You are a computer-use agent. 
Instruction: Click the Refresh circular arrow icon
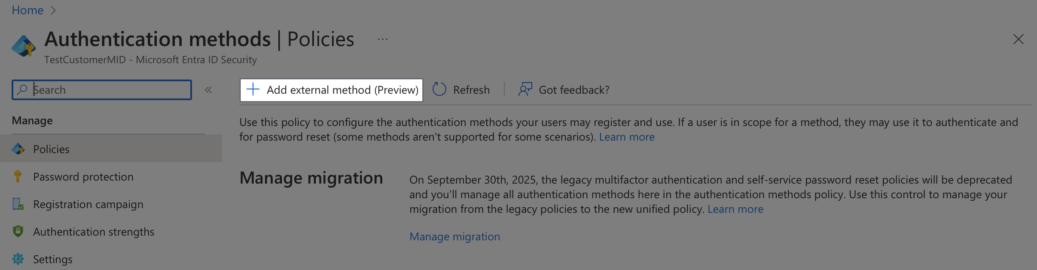439,89
